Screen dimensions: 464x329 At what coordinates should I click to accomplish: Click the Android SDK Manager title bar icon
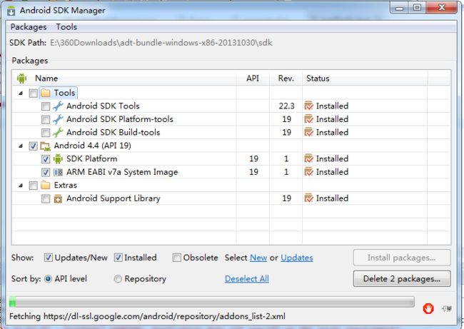(x=11, y=11)
